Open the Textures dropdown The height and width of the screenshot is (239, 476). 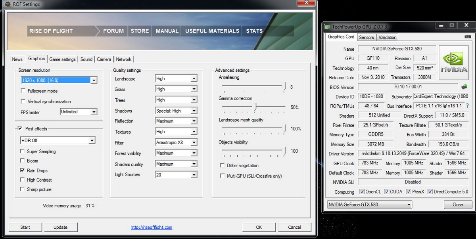pyautogui.click(x=176, y=132)
